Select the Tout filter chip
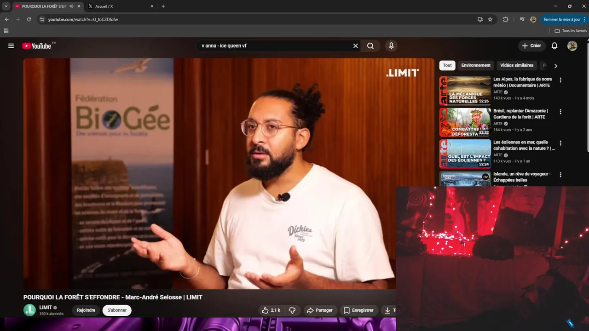 tap(447, 65)
